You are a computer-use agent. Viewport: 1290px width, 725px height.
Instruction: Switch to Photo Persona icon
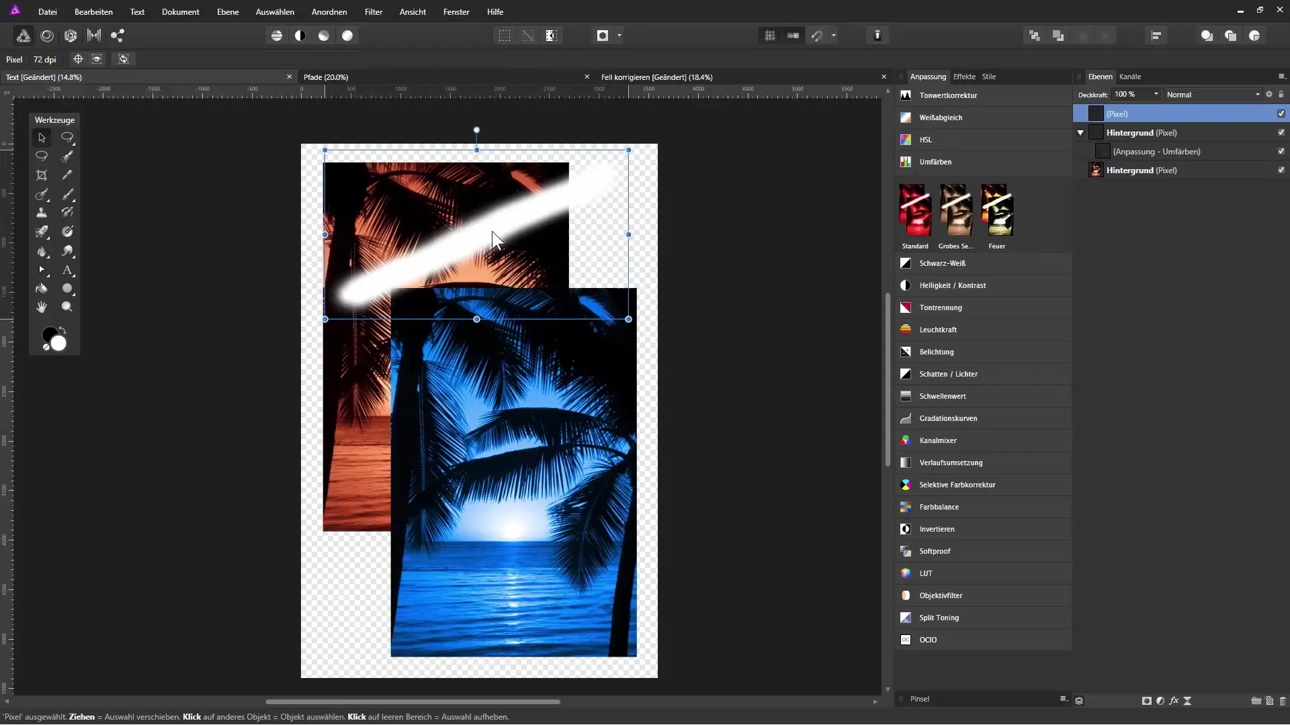click(x=23, y=36)
